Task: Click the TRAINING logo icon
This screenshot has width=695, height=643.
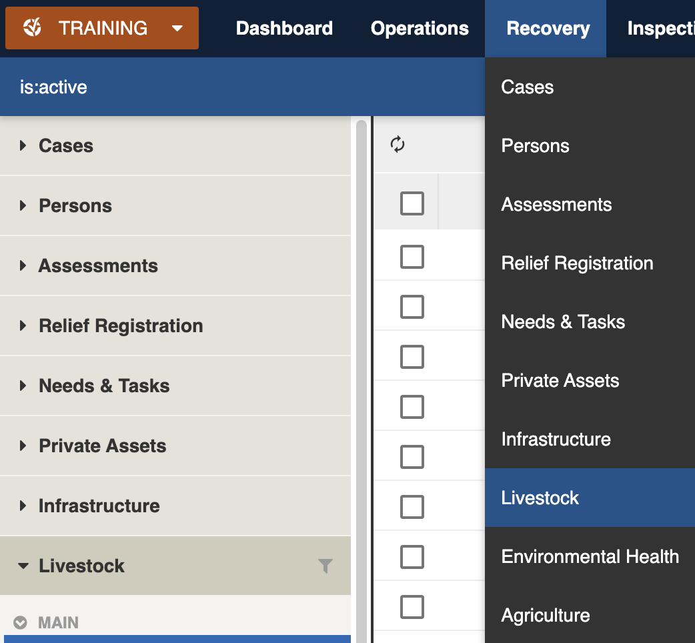Action: (x=33, y=28)
